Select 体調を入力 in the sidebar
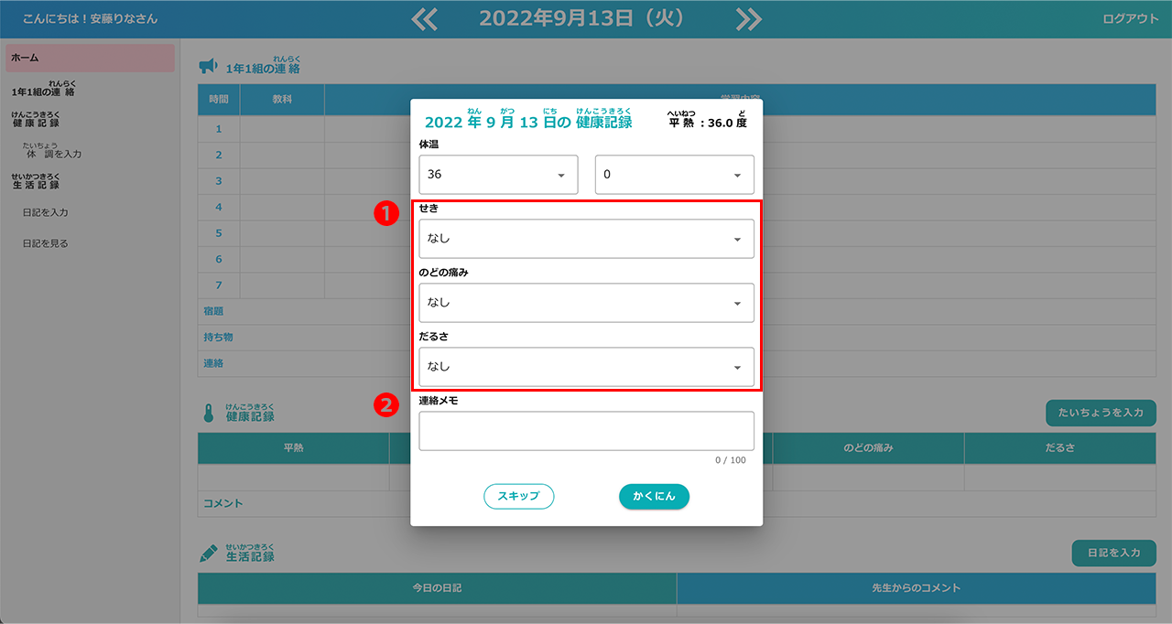Viewport: 1172px width, 624px height. (x=53, y=154)
